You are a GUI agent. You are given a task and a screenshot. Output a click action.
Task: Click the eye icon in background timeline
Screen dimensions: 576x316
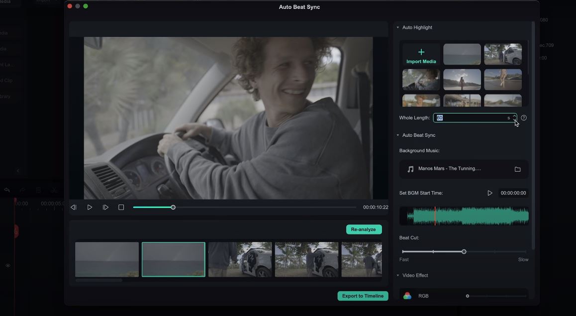(8, 265)
